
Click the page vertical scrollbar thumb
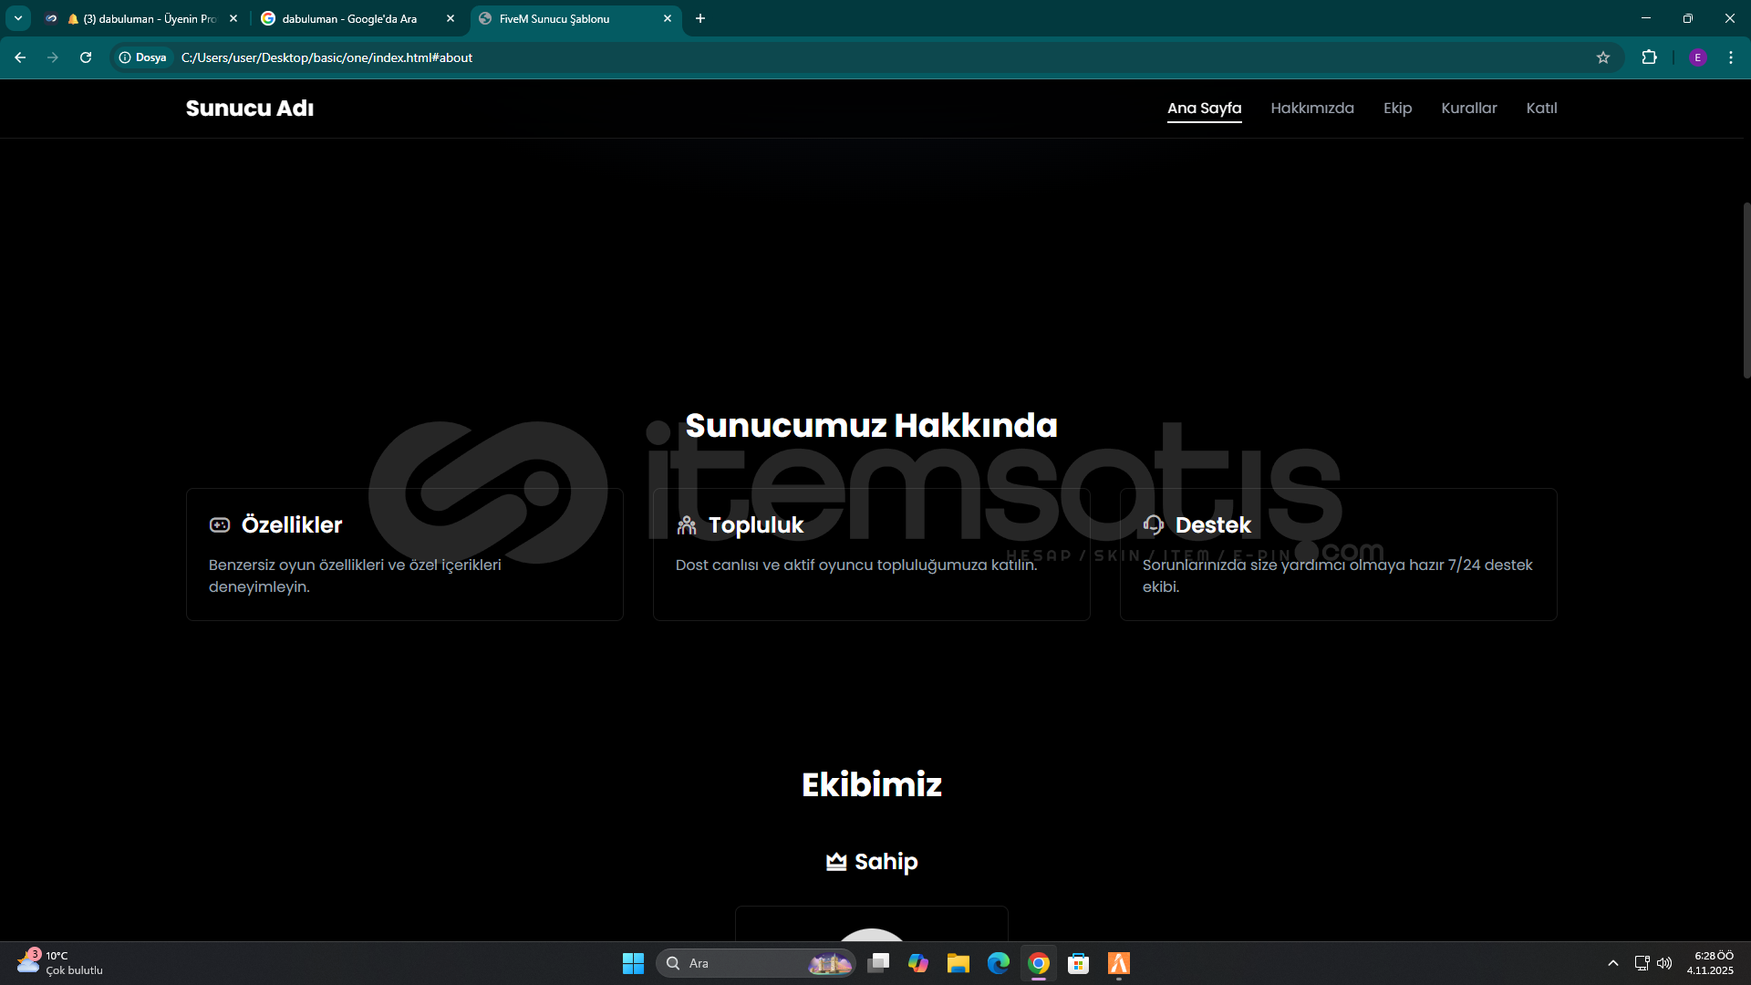pyautogui.click(x=1746, y=290)
